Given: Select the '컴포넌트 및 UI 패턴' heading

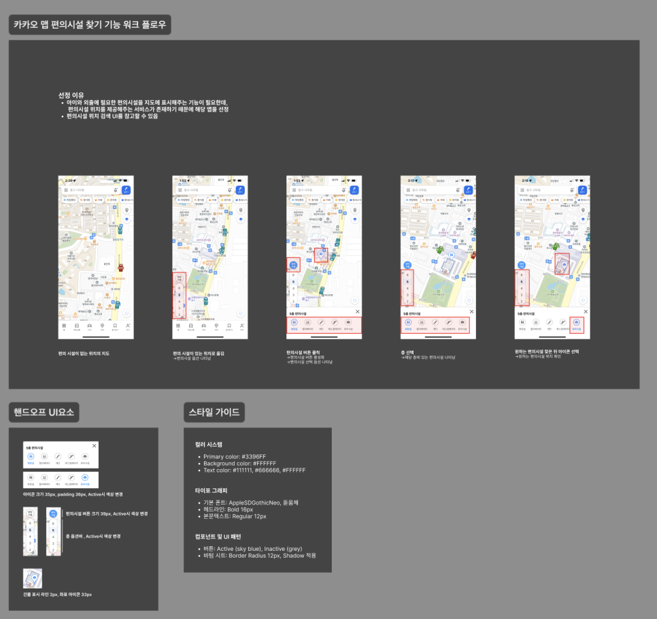Looking at the screenshot, I should (x=218, y=537).
